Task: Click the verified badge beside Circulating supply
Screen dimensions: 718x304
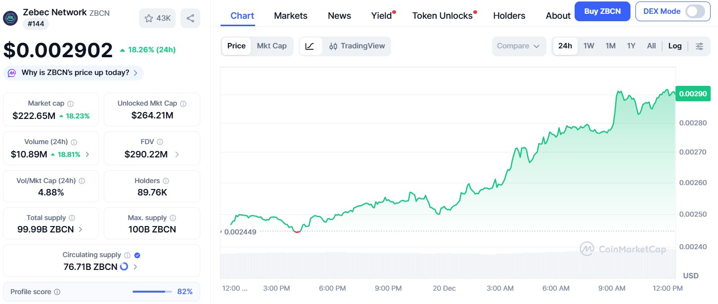Action: click(137, 255)
